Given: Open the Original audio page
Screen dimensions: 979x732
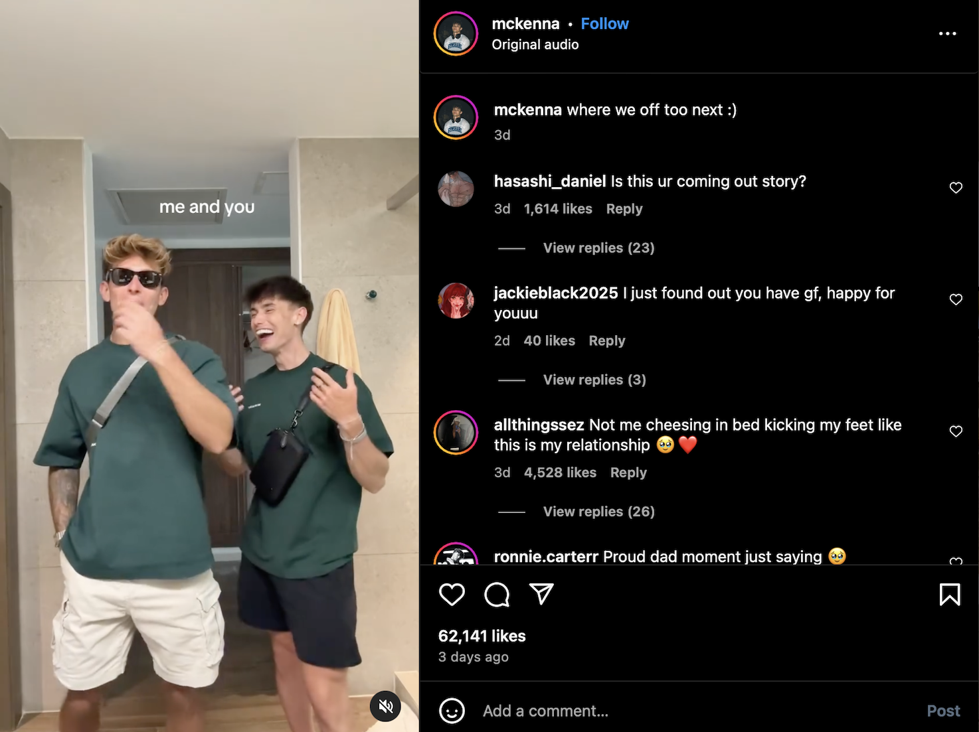Looking at the screenshot, I should pos(535,44).
